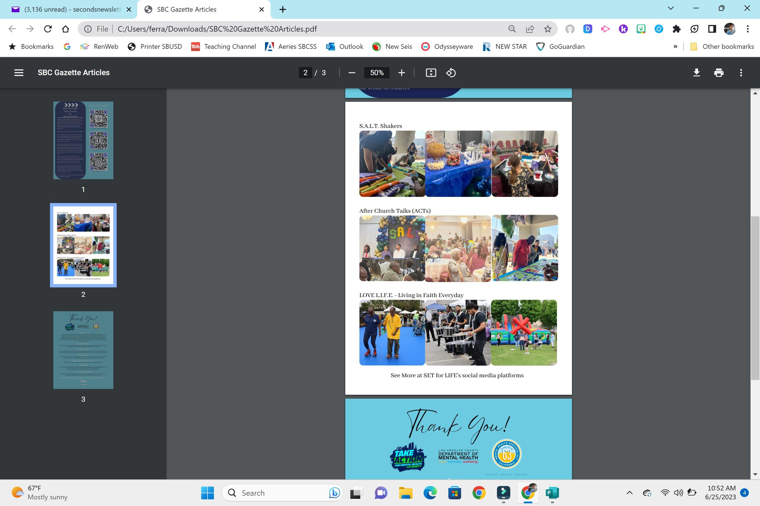Toggle the PDF sidebar hamburger menu
The height and width of the screenshot is (506, 760).
click(19, 73)
